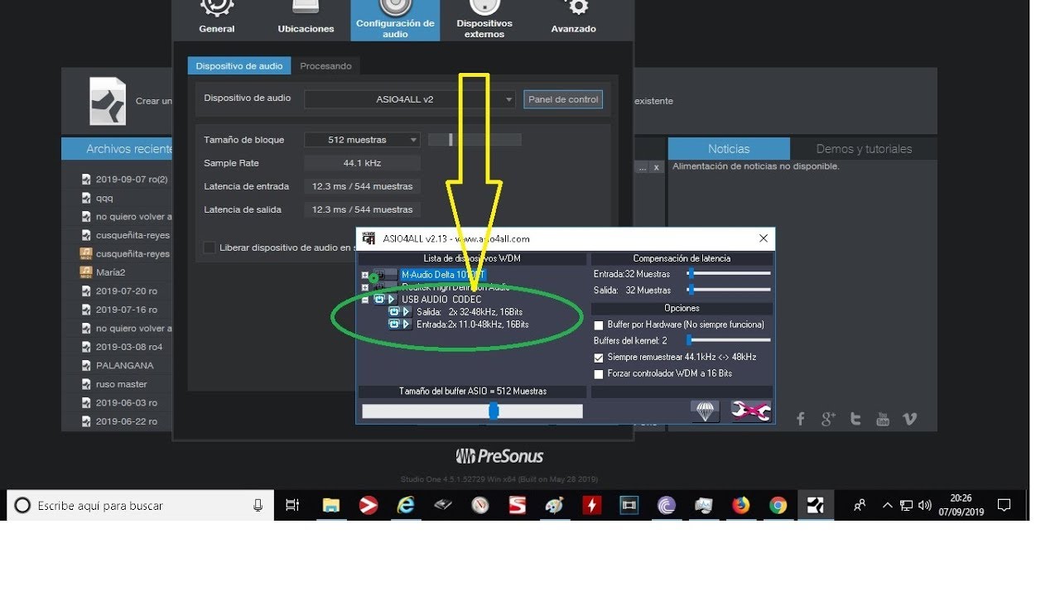
Task: Open the Dispositivo de audio ASIO4ALL dropdown
Action: pyautogui.click(x=410, y=99)
